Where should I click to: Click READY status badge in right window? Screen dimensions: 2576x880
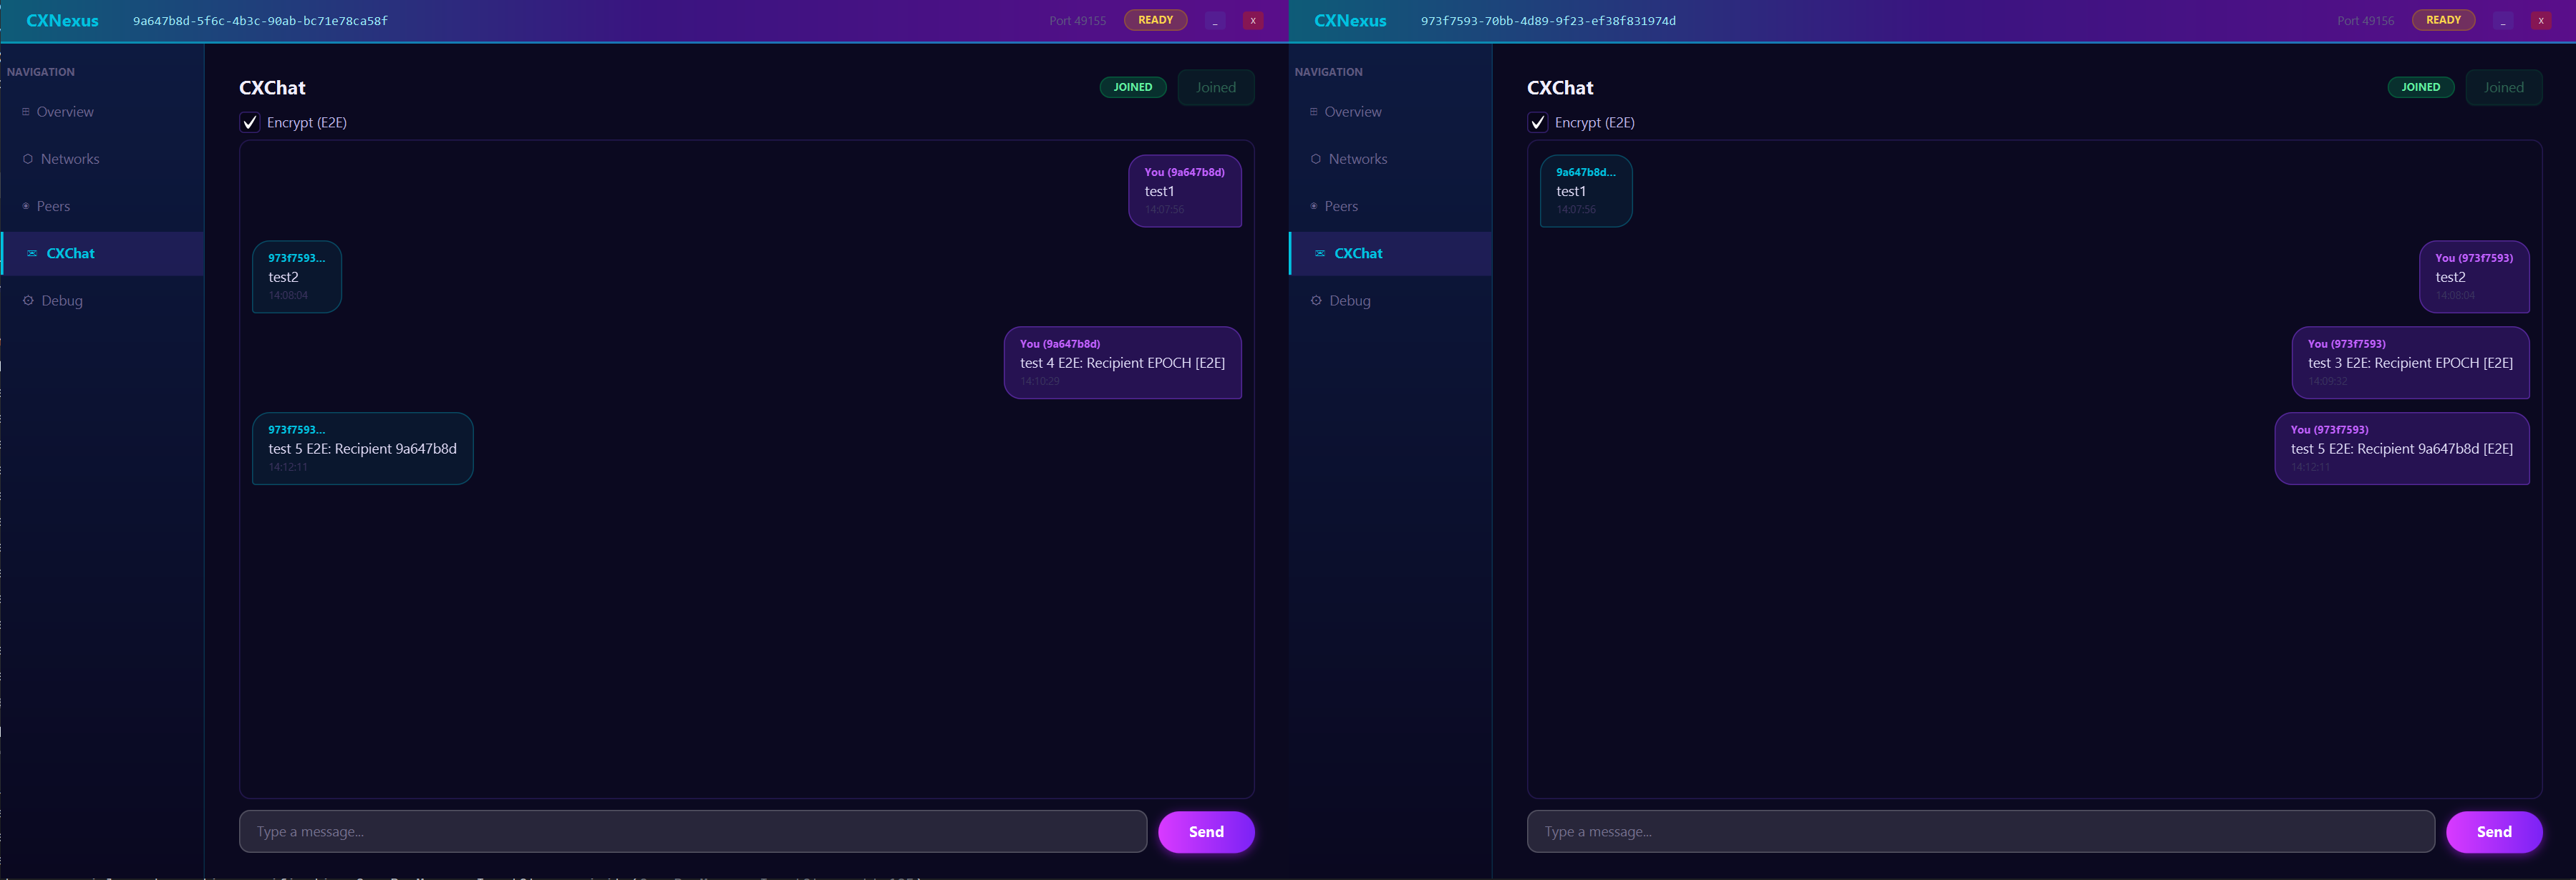click(x=2444, y=20)
